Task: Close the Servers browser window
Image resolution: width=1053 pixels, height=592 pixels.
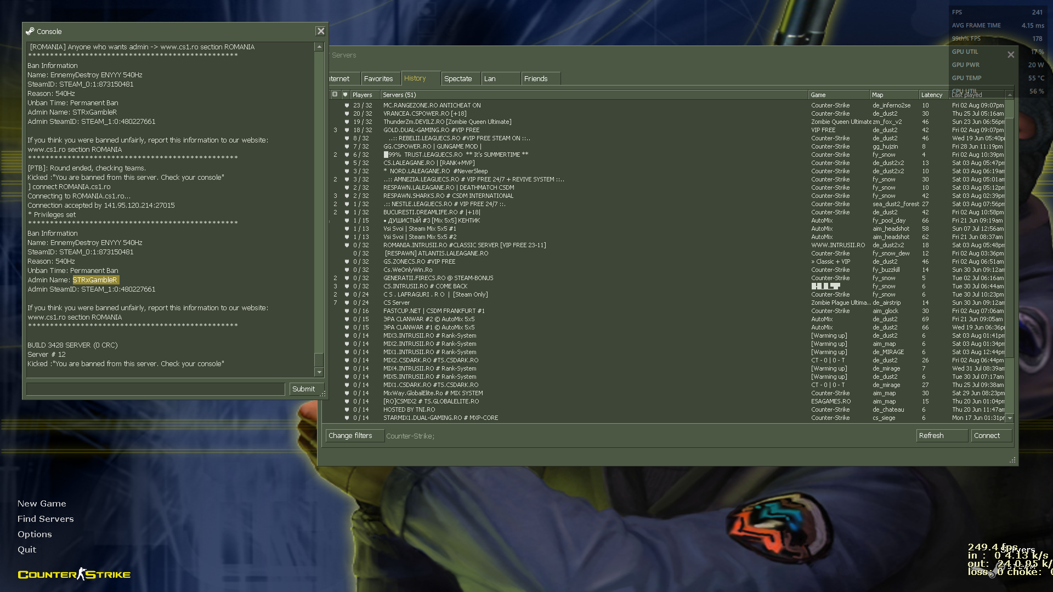Action: click(x=1010, y=55)
